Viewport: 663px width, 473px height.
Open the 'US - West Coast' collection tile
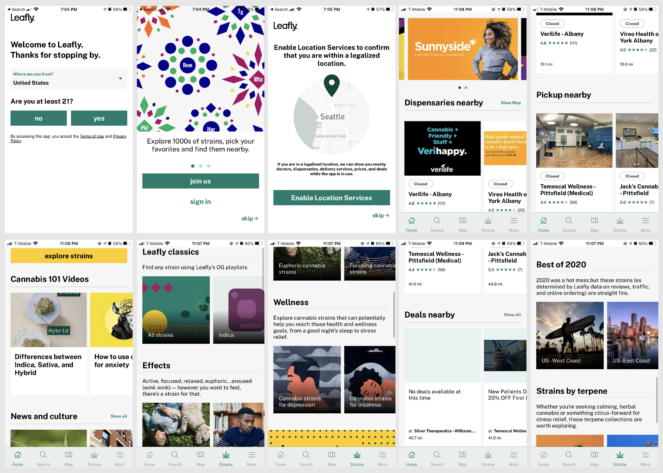tap(570, 336)
